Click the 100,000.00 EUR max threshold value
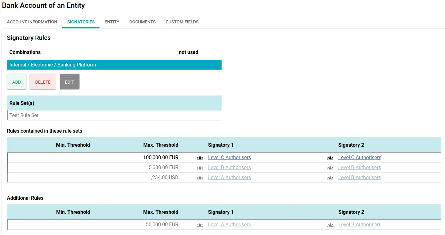The width and height of the screenshot is (445, 235). click(x=161, y=158)
